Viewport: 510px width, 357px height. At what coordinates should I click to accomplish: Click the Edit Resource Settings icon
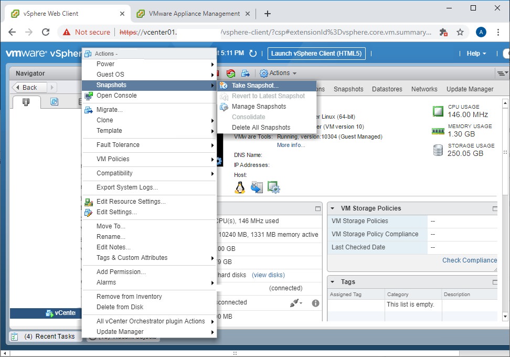click(x=89, y=202)
